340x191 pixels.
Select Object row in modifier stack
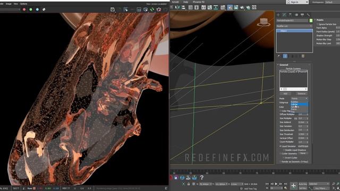294,31
